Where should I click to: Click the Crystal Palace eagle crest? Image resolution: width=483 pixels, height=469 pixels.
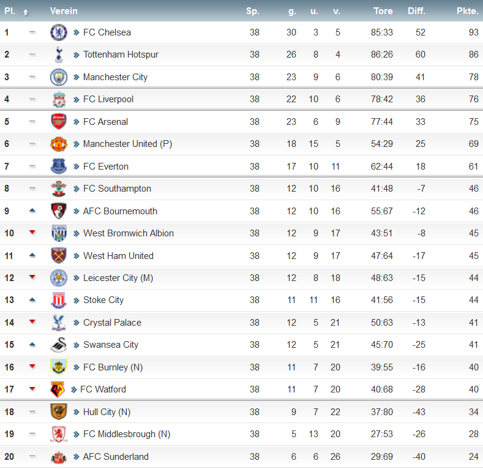point(59,322)
